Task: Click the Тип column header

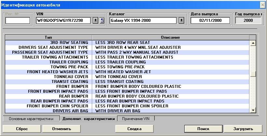Action: pyautogui.click(x=48, y=37)
